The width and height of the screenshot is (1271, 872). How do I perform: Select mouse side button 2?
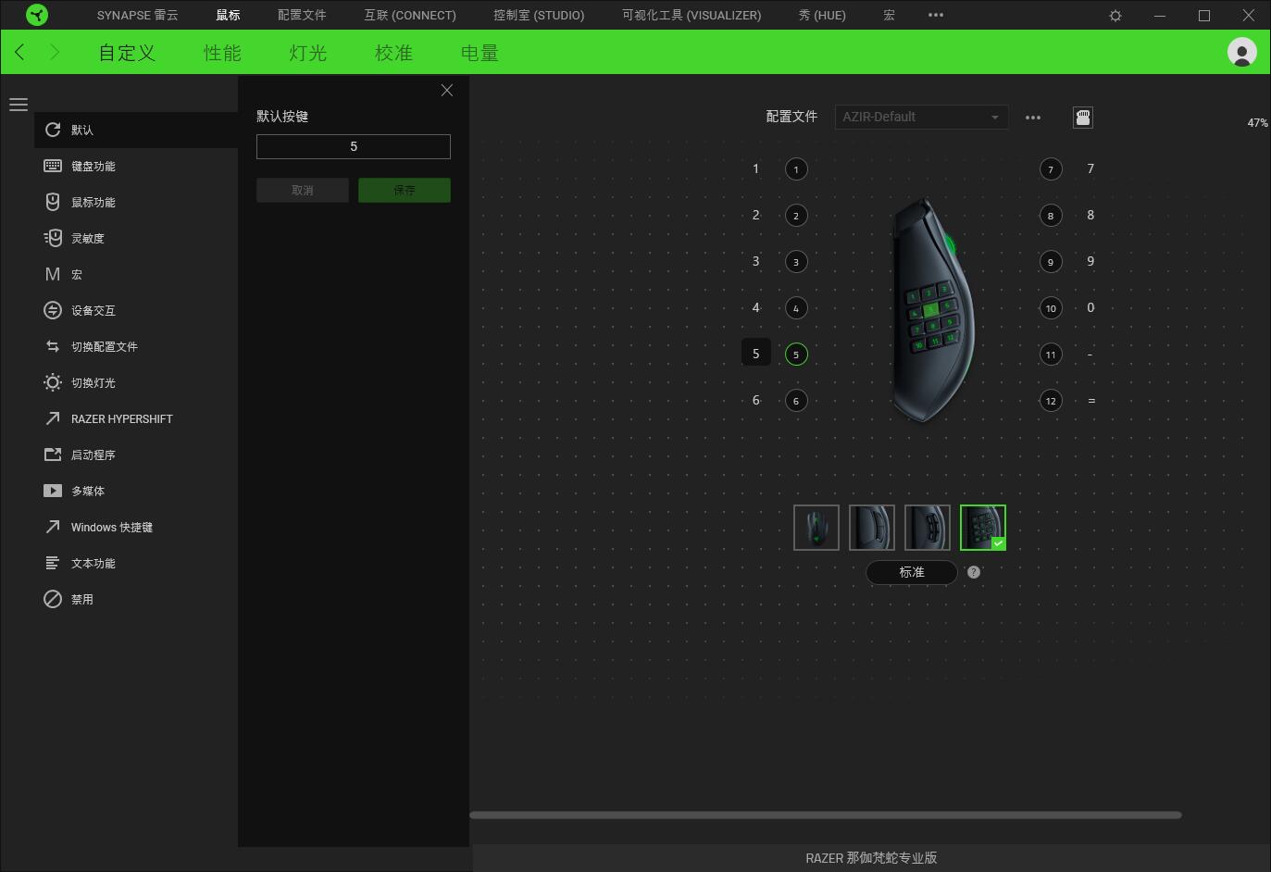(x=796, y=216)
